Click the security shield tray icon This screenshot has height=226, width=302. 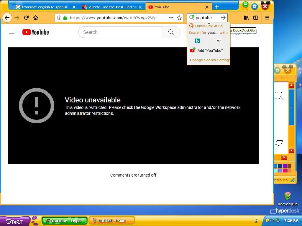tap(267, 220)
